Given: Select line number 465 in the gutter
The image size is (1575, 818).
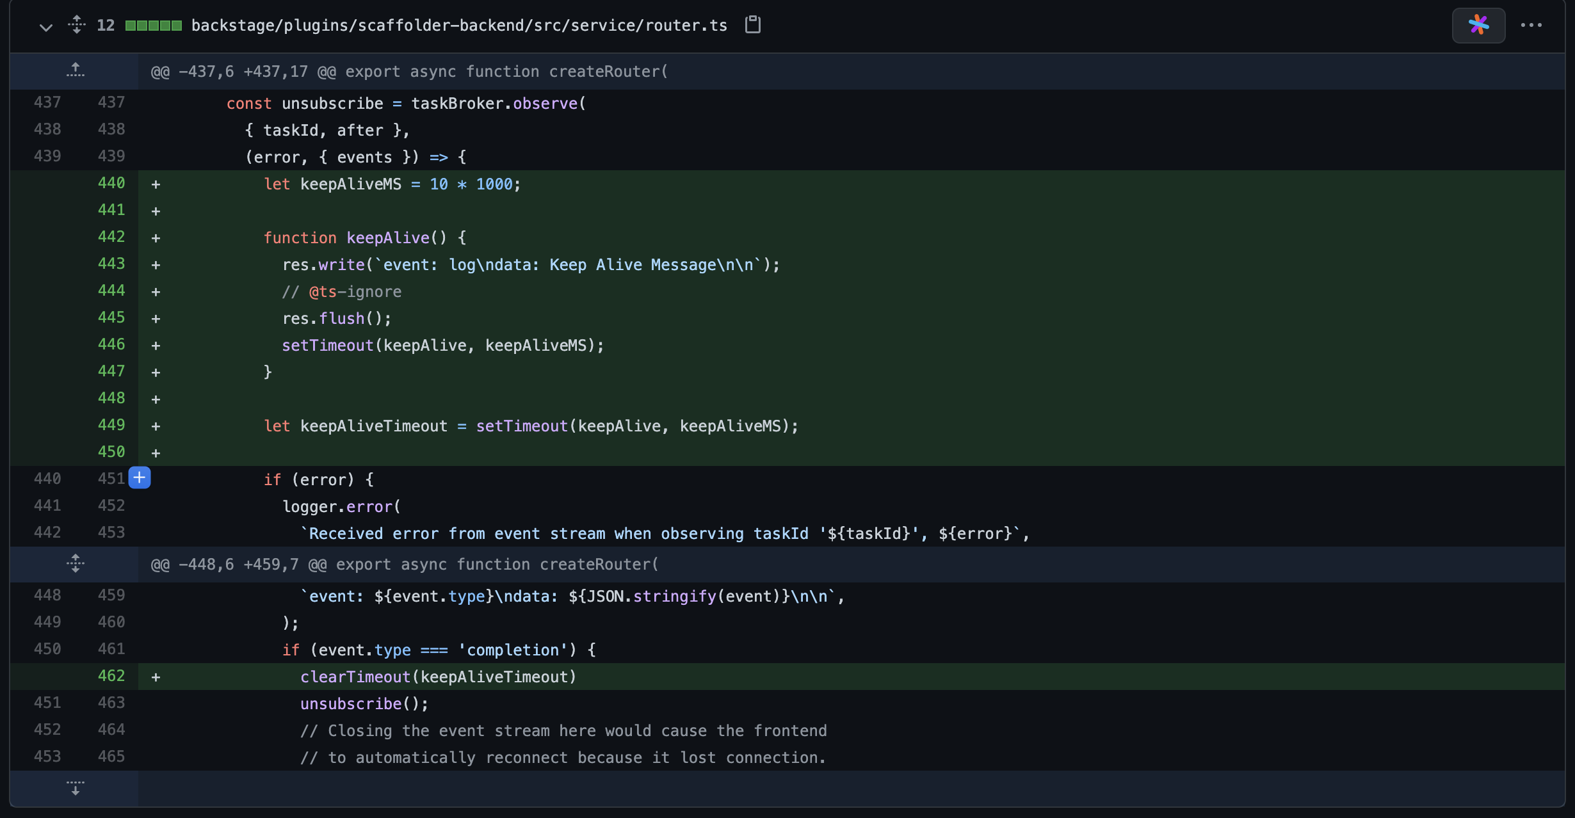Looking at the screenshot, I should tap(111, 756).
